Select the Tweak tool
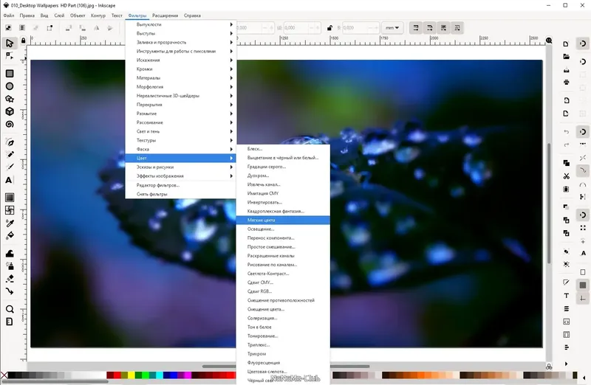Image resolution: width=591 pixels, height=385 pixels. click(x=10, y=253)
